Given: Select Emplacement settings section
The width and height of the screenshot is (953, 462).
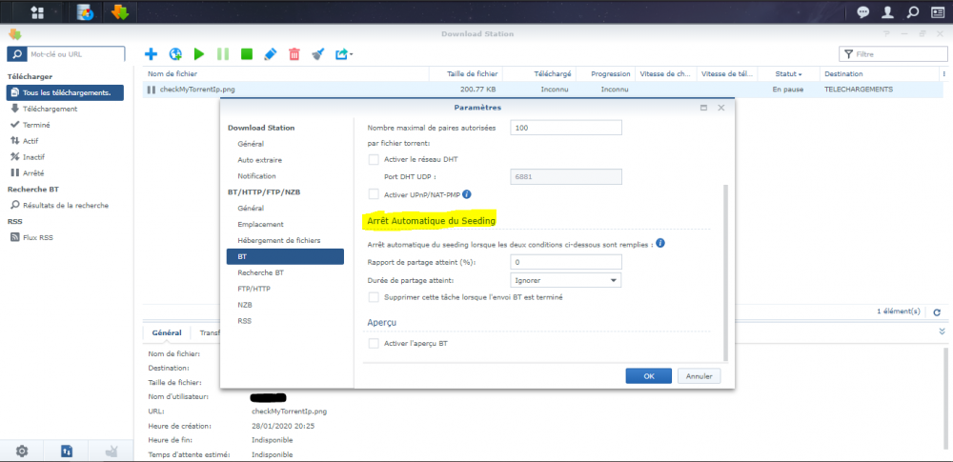Looking at the screenshot, I should point(260,224).
